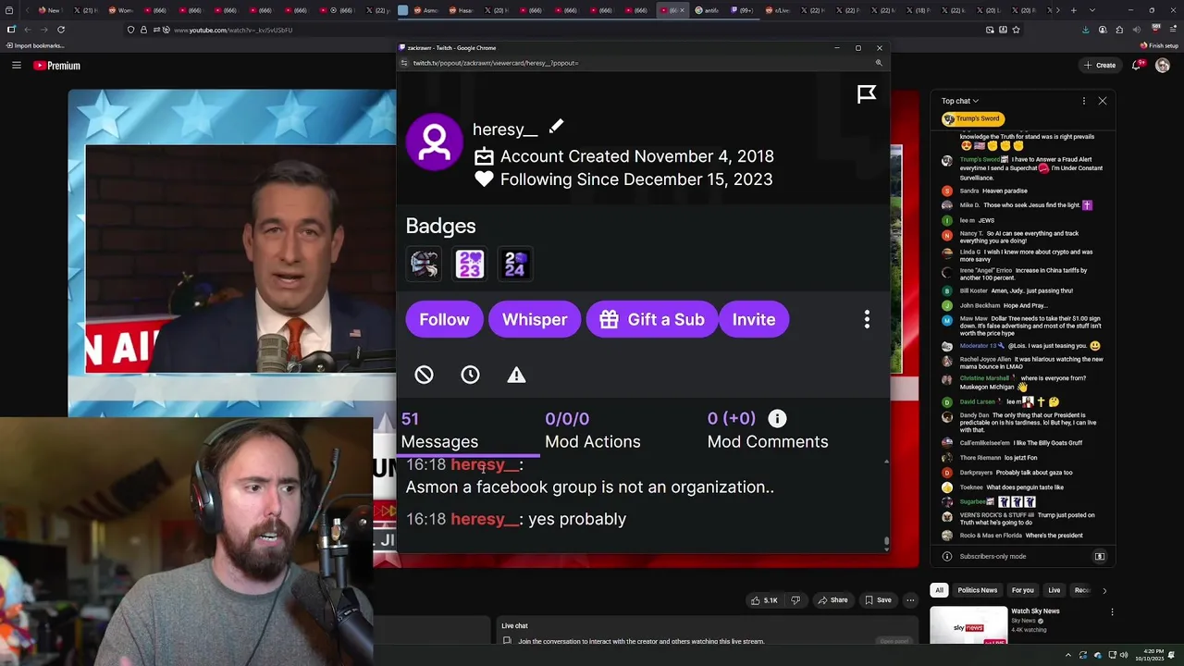The height and width of the screenshot is (666, 1184).
Task: Select the Live filter chip
Action: coord(1054,590)
